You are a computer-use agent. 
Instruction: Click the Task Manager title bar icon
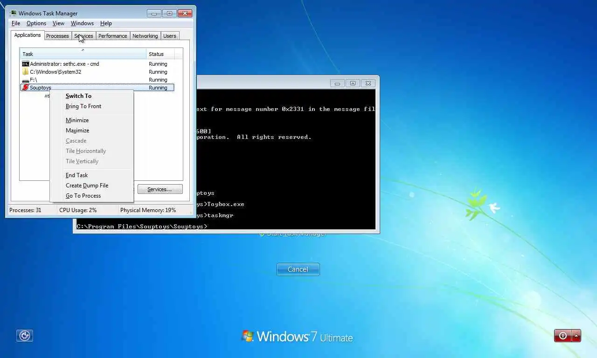pos(13,13)
